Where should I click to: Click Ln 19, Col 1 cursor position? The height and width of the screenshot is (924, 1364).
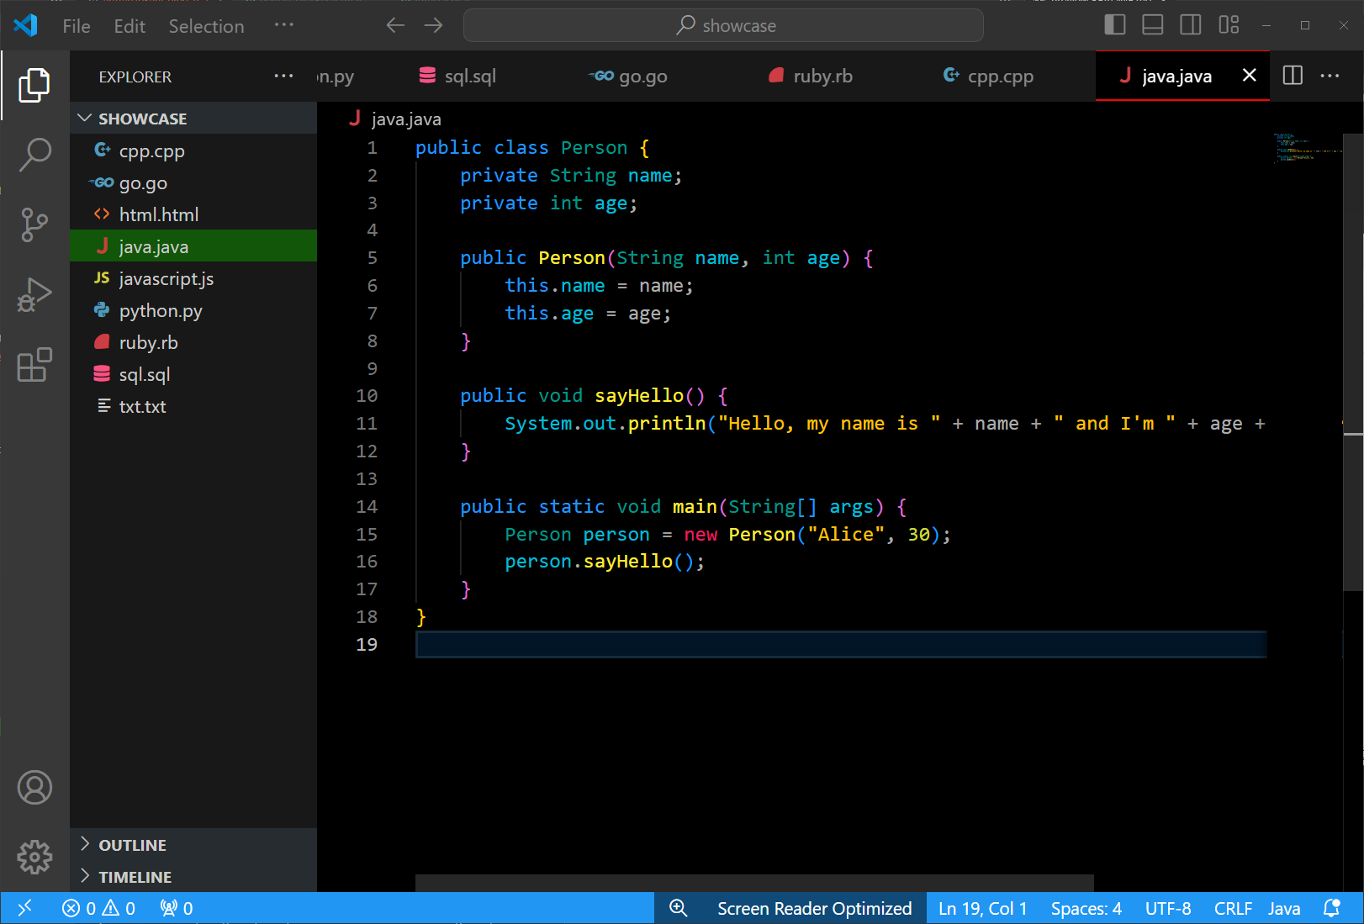(x=982, y=908)
